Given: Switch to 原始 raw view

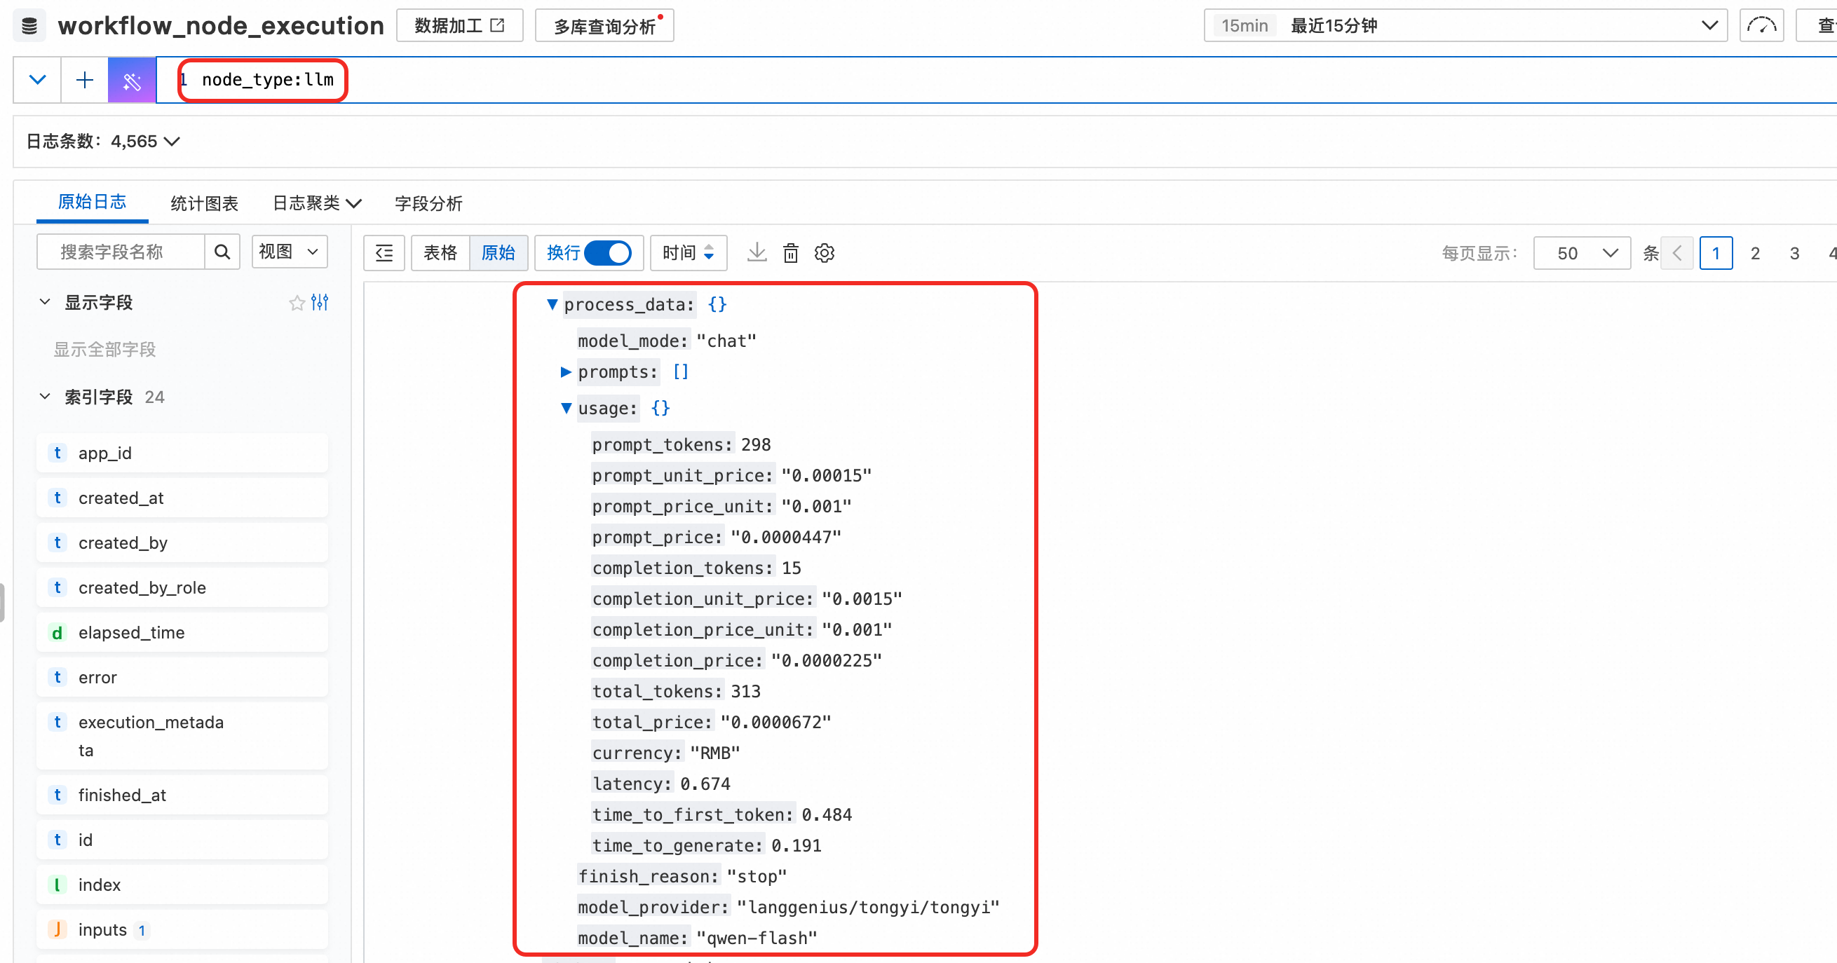Looking at the screenshot, I should click(499, 252).
